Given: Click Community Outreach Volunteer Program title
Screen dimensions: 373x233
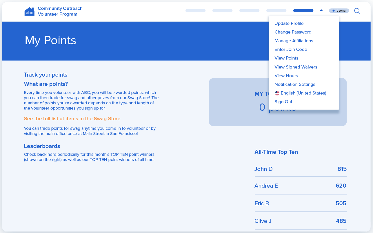Looking at the screenshot, I should click(x=60, y=11).
